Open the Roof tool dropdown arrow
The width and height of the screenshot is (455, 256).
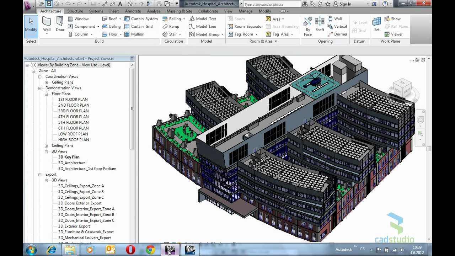(120, 19)
